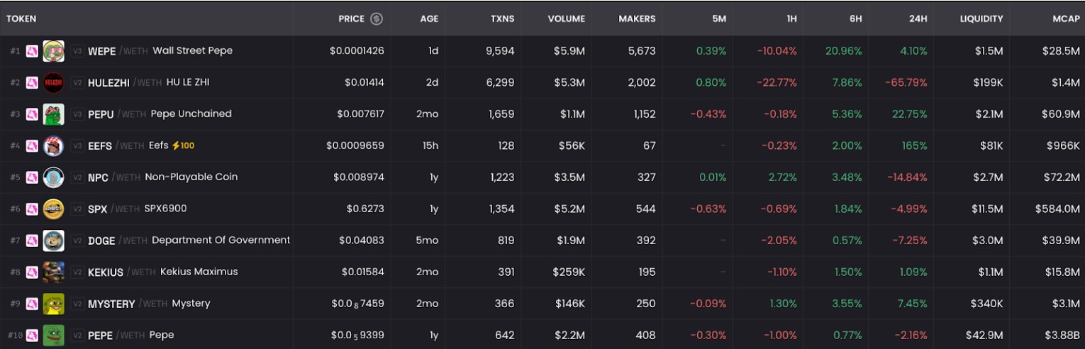This screenshot has height=349, width=1085.
Task: Click the DOGE token avatar
Action: pos(53,240)
